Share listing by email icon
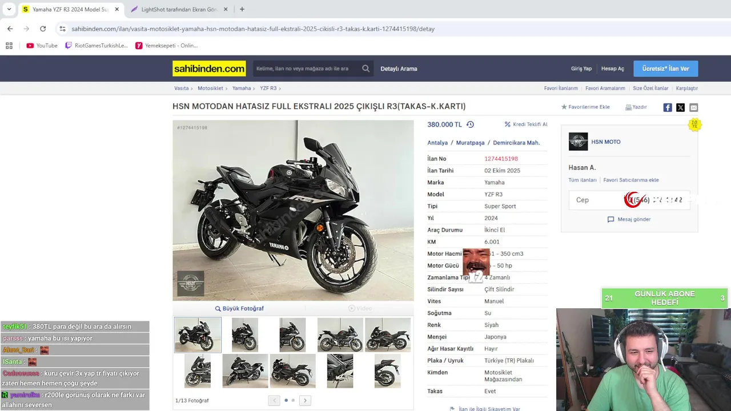 click(693, 107)
